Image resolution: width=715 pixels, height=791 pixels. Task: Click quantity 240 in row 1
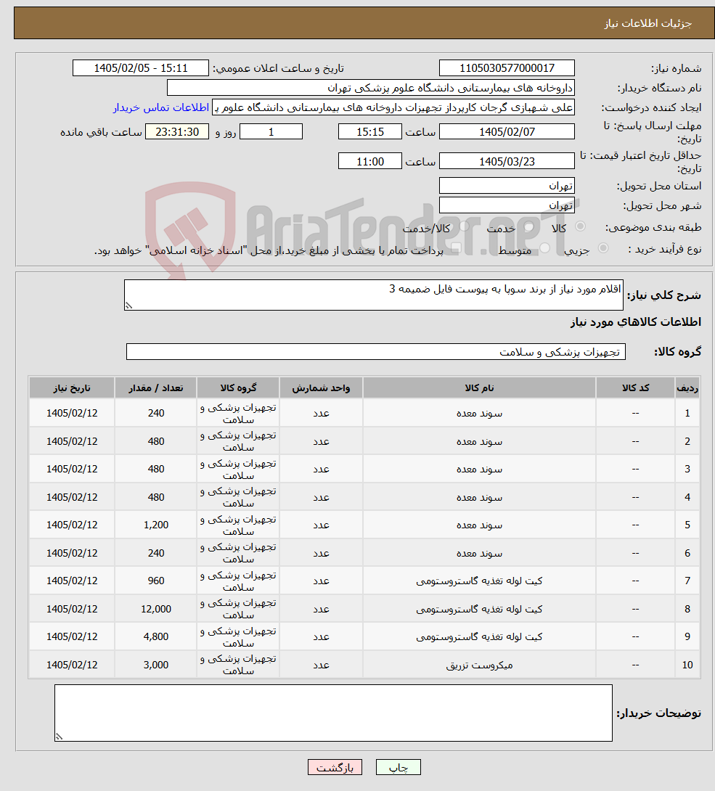coord(156,413)
